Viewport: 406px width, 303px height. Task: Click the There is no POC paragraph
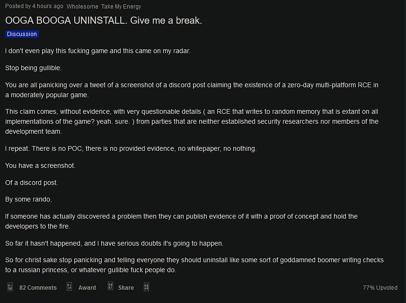[131, 148]
